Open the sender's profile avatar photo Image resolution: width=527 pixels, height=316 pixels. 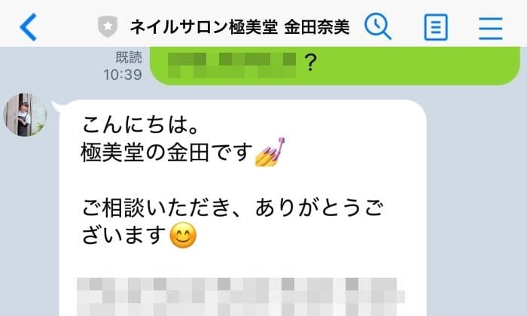(25, 114)
